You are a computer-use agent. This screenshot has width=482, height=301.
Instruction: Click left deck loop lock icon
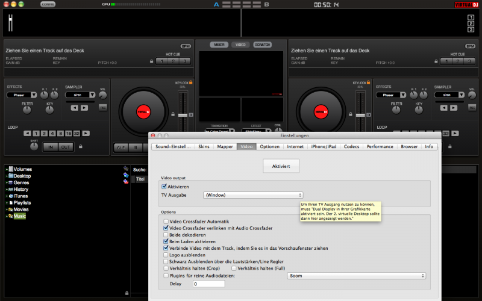[x=81, y=146]
